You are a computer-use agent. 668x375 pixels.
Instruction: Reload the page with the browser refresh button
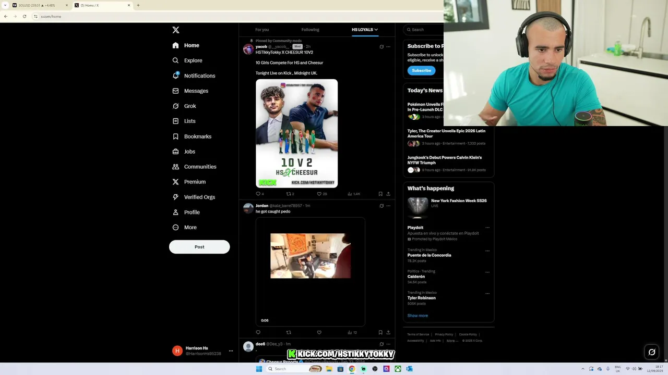point(24,16)
